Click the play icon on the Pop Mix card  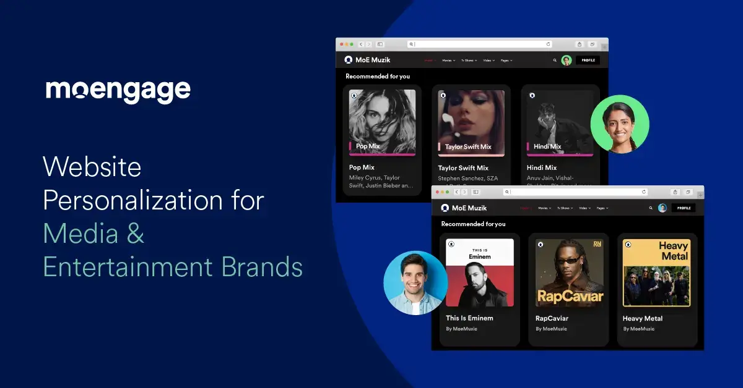click(354, 96)
